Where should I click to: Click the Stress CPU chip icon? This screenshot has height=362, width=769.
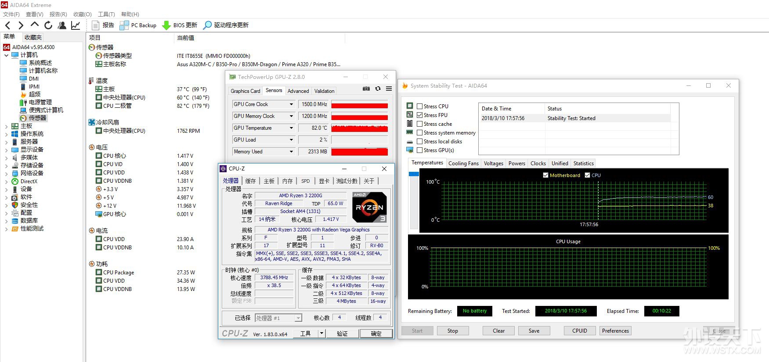(x=410, y=106)
